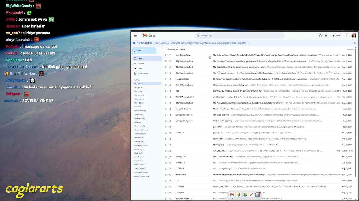Screen dimensions: 359x201
Task: Click the info icon on the banner
Action: [x=134, y=43]
